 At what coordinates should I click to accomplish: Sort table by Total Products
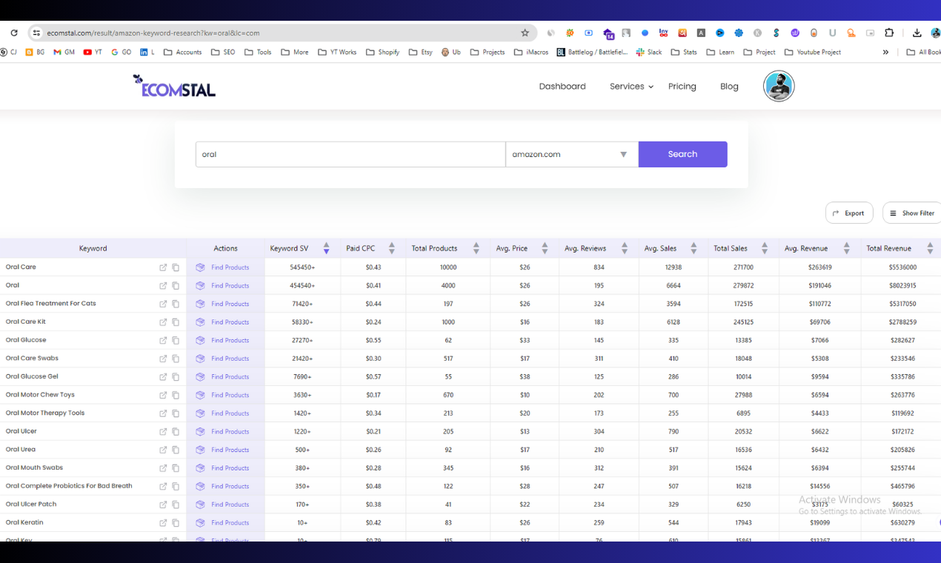[476, 248]
